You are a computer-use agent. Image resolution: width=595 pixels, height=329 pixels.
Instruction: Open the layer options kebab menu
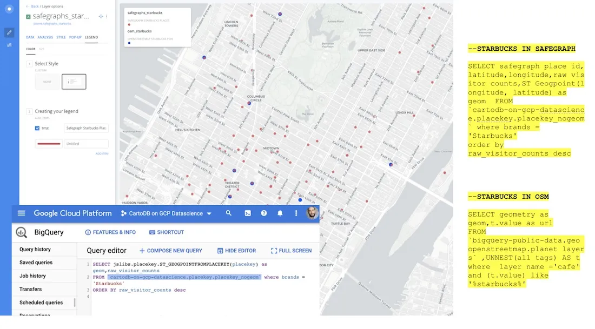click(106, 17)
